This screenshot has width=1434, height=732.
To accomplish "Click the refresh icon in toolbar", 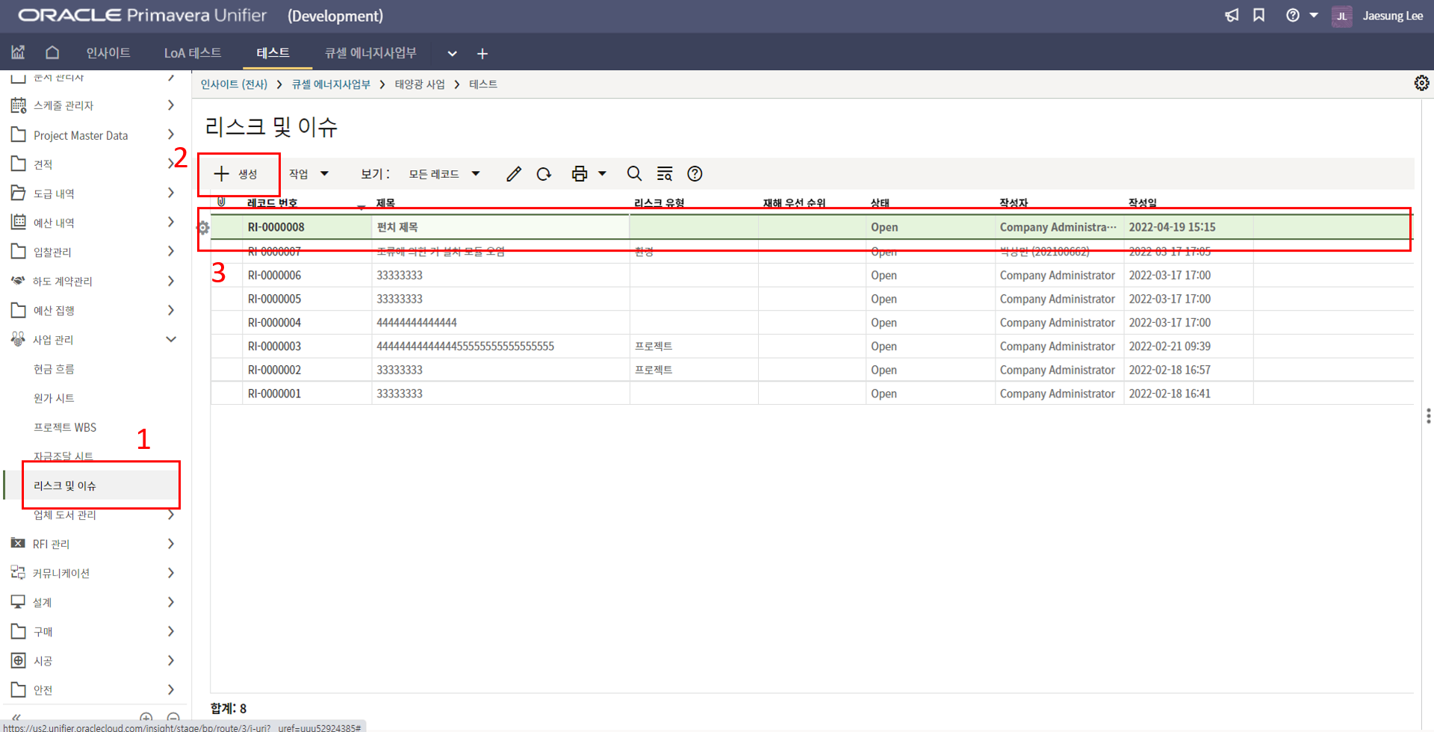I will 544,174.
